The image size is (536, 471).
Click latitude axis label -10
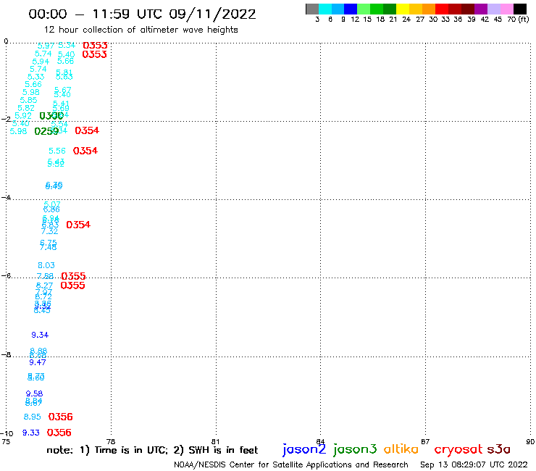[x=7, y=434]
